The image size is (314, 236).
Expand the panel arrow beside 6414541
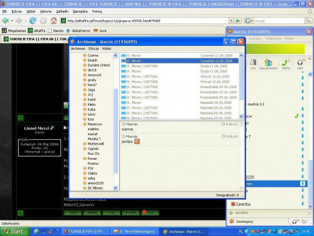(x=310, y=213)
